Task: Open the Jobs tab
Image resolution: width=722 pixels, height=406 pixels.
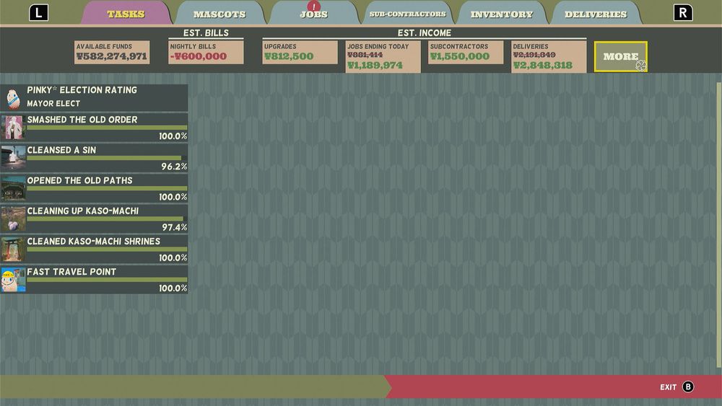Action: (x=313, y=14)
